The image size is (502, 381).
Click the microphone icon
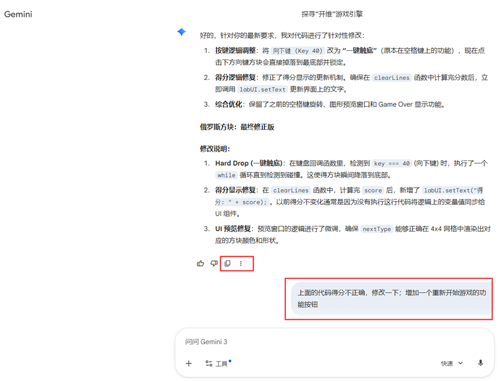480,363
